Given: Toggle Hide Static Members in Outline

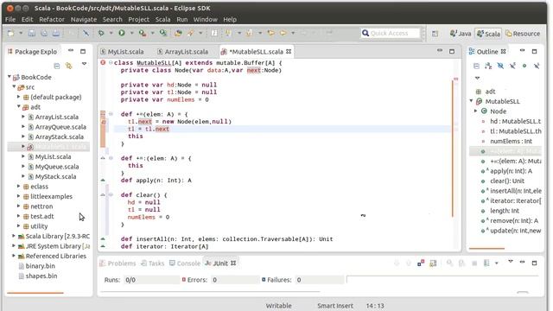Looking at the screenshot, I should coord(512,66).
